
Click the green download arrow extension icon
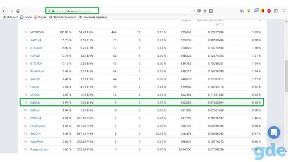point(249,11)
